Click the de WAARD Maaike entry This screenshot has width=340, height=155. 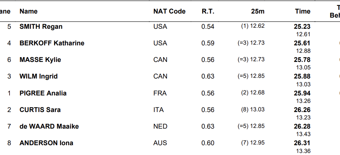tap(49, 126)
